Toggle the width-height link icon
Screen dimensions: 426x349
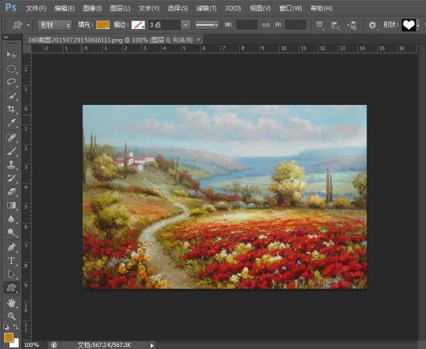point(266,25)
